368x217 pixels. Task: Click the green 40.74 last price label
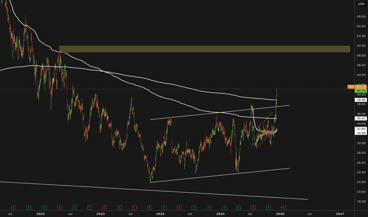point(361,91)
